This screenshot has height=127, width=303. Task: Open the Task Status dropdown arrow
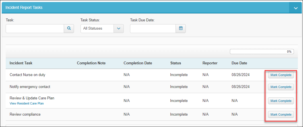click(x=119, y=28)
